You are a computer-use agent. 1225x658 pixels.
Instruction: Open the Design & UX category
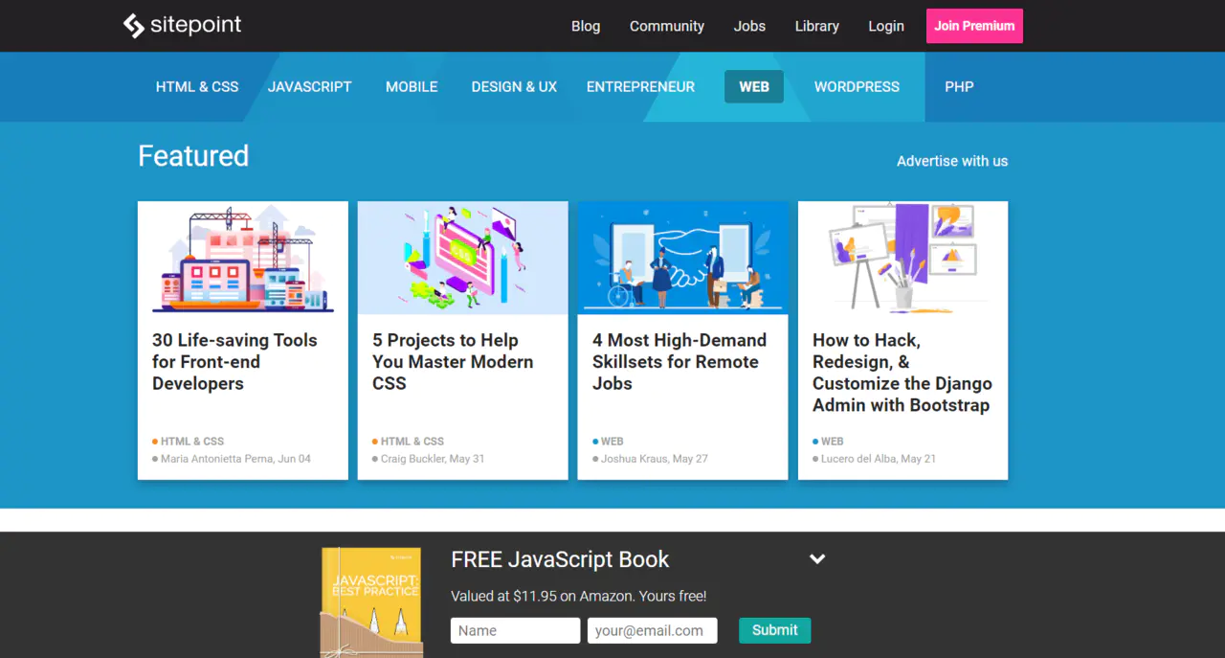(x=514, y=86)
